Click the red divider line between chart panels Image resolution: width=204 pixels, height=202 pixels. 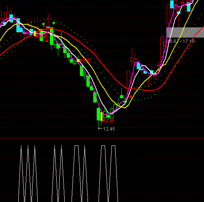tap(102, 138)
